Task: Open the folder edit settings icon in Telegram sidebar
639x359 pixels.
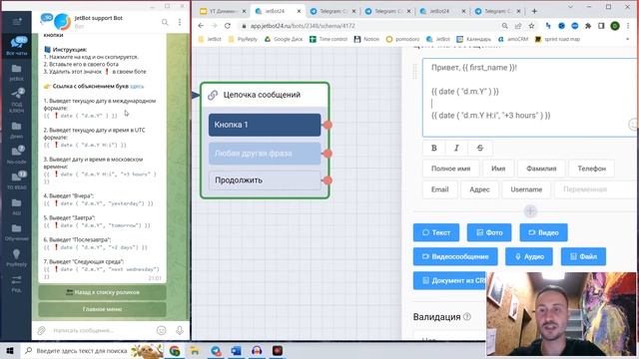Action: [16, 283]
